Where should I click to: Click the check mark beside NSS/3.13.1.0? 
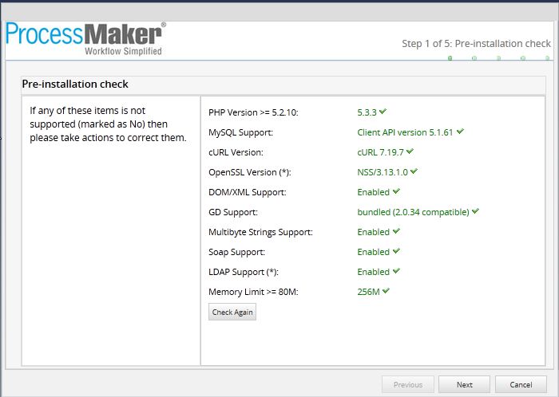[x=414, y=171]
